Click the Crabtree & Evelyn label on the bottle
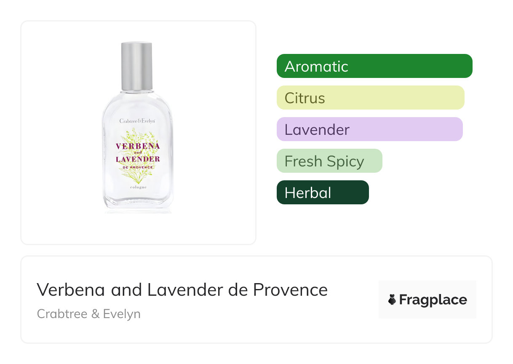The height and width of the screenshot is (364, 513). click(137, 121)
